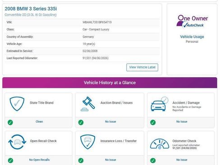
Task: Click the Insurance Loss shield icon
Action: pyautogui.click(x=88, y=142)
